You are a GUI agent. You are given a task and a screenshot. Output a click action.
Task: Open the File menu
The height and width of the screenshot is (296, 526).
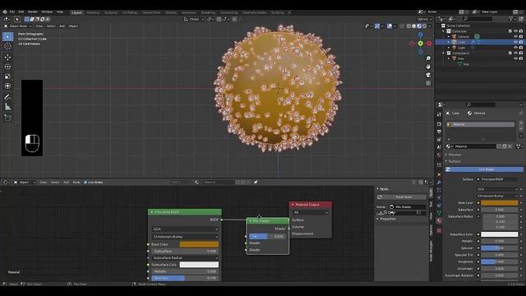[12, 12]
